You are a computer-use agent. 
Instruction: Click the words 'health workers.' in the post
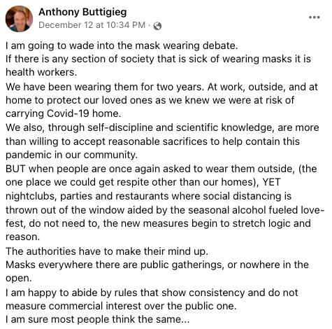click(41, 72)
